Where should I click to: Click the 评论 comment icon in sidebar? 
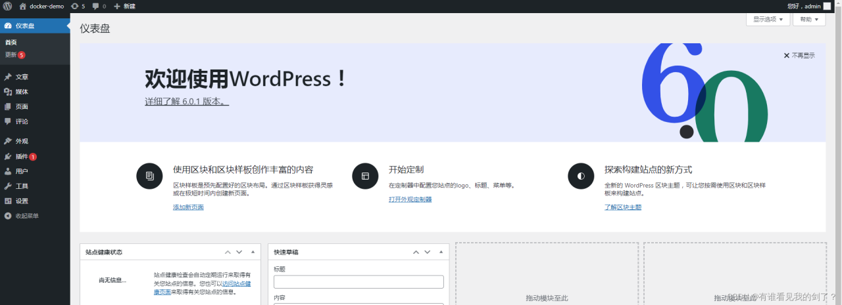click(x=8, y=121)
